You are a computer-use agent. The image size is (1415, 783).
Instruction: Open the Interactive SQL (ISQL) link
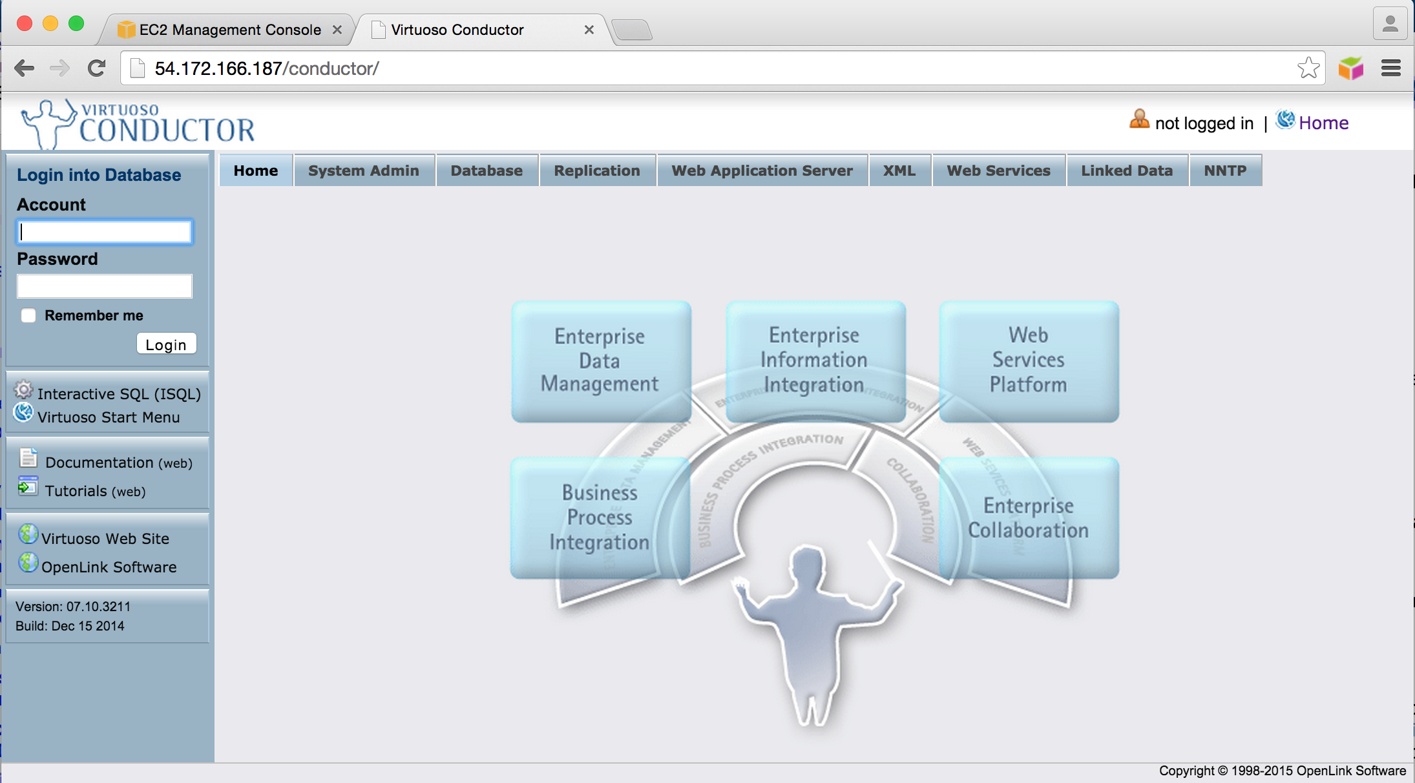tap(119, 394)
